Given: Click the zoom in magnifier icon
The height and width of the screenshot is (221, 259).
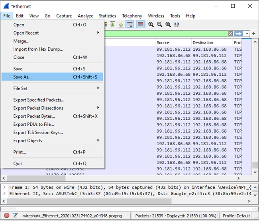Looking at the screenshot, I should pyautogui.click(x=151, y=25).
